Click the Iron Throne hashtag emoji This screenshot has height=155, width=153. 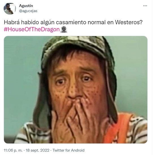tap(64, 29)
